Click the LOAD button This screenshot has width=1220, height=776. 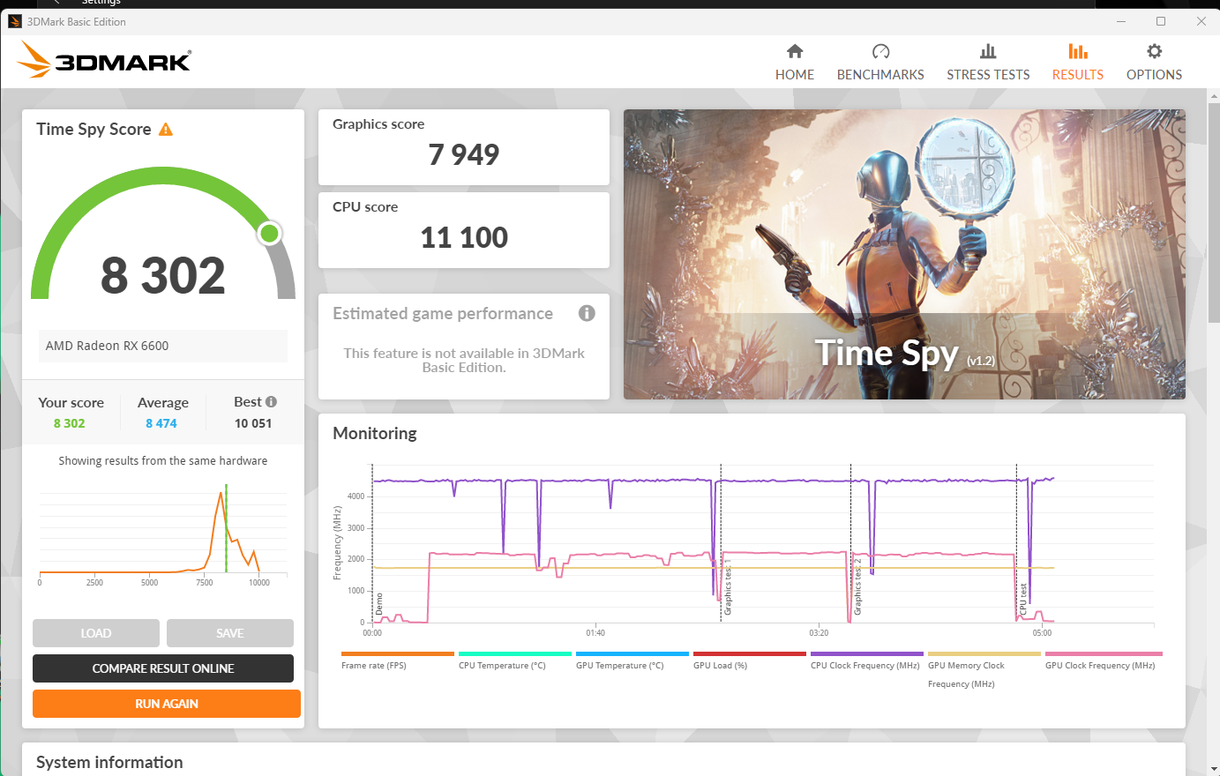click(96, 633)
